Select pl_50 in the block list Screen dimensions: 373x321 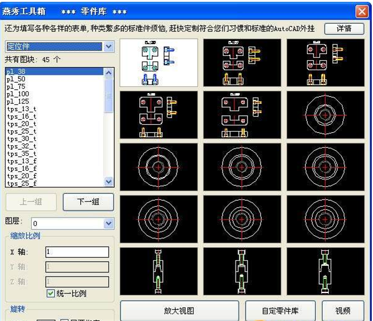click(x=16, y=79)
